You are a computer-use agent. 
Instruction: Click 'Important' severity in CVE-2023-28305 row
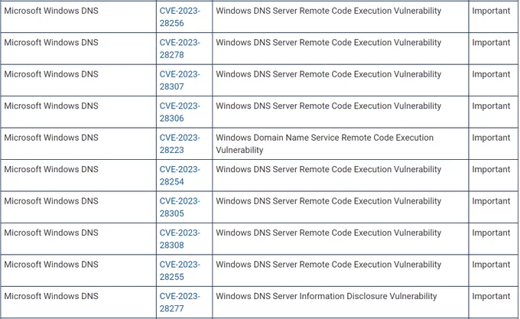491,201
